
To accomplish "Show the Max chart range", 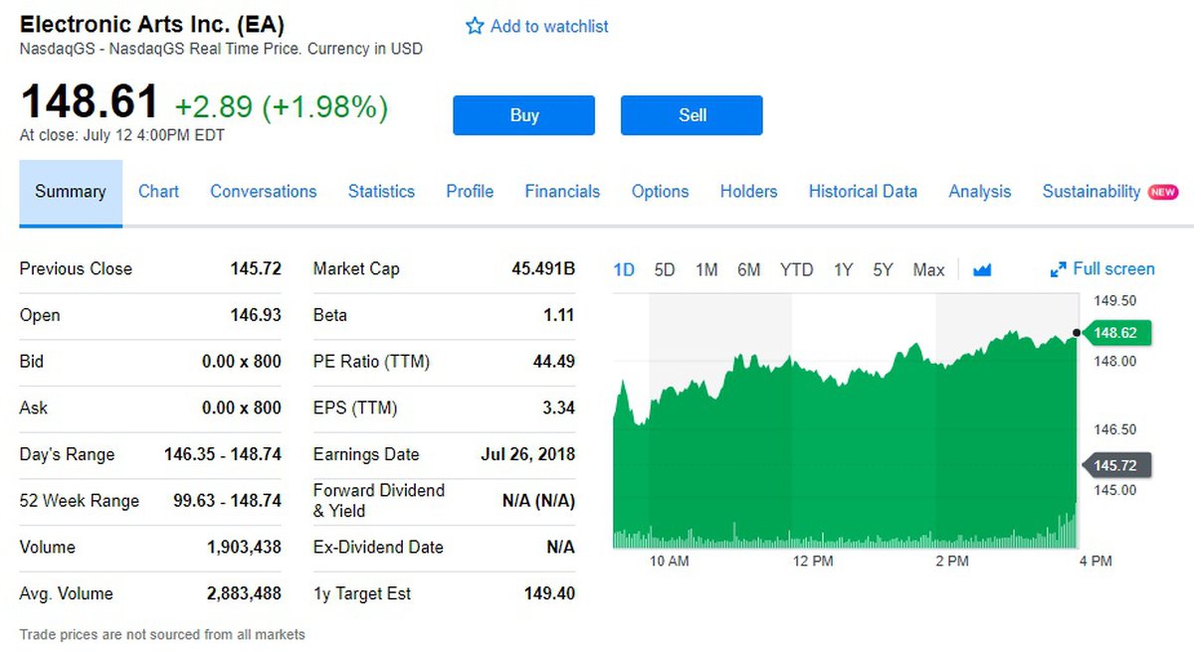I will coord(928,270).
